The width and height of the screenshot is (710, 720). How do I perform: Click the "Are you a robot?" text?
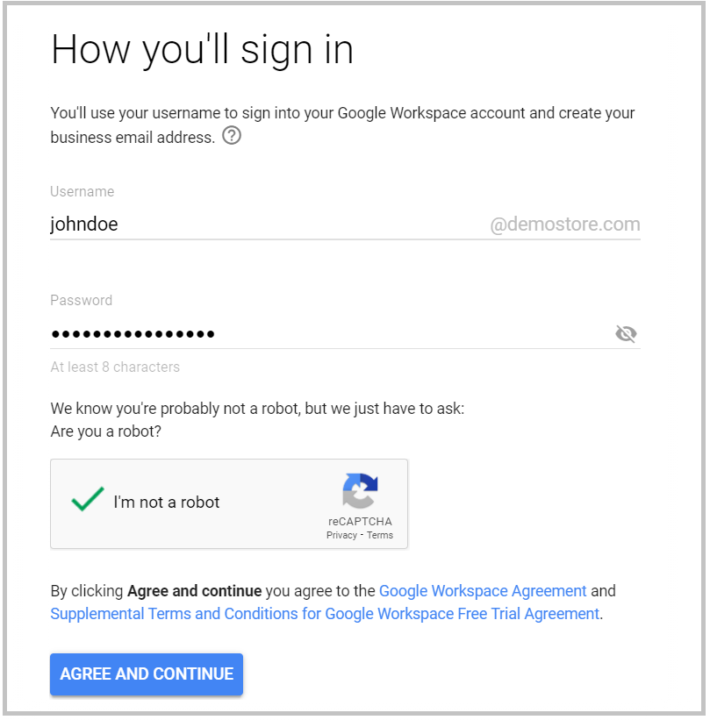(x=106, y=431)
